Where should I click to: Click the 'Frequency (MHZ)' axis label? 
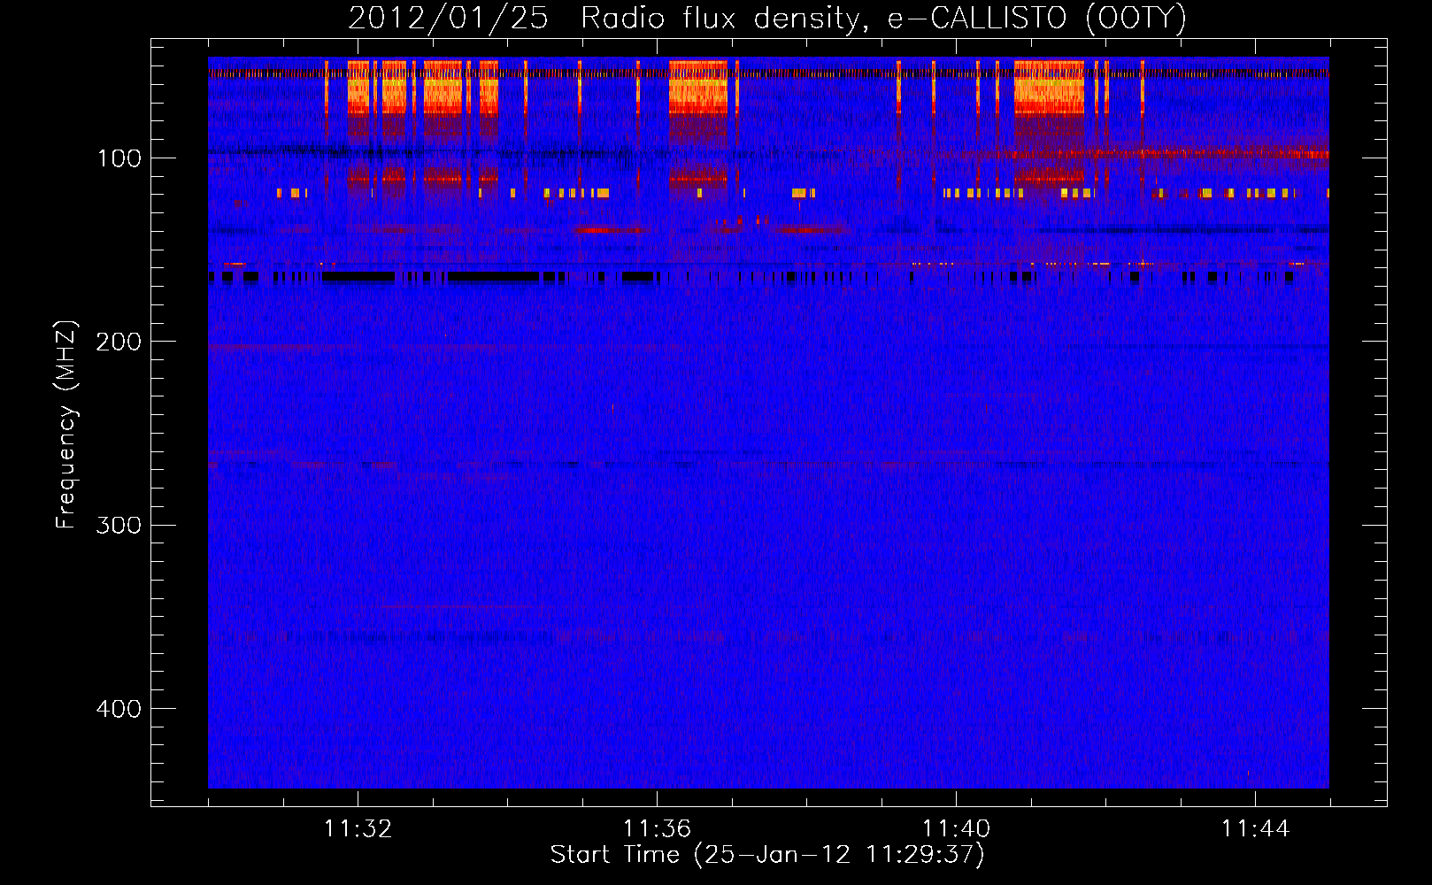[x=66, y=424]
